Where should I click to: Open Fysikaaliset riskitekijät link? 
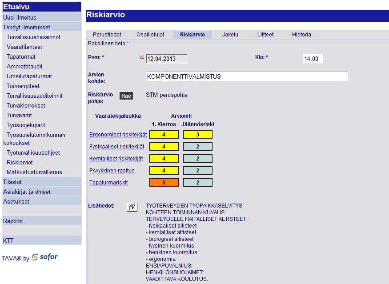116,147
